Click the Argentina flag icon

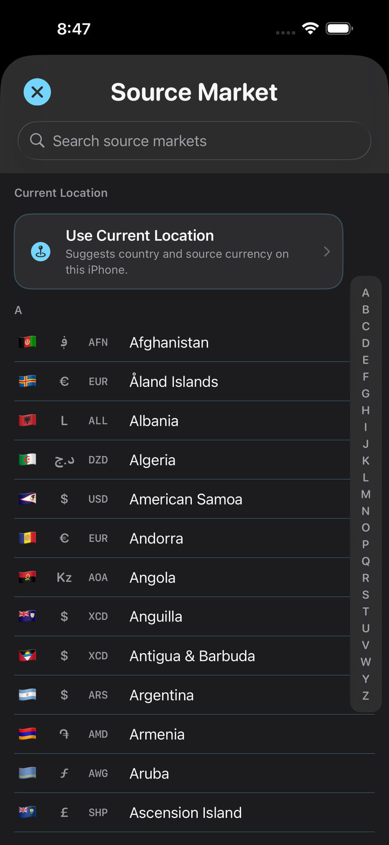point(28,695)
